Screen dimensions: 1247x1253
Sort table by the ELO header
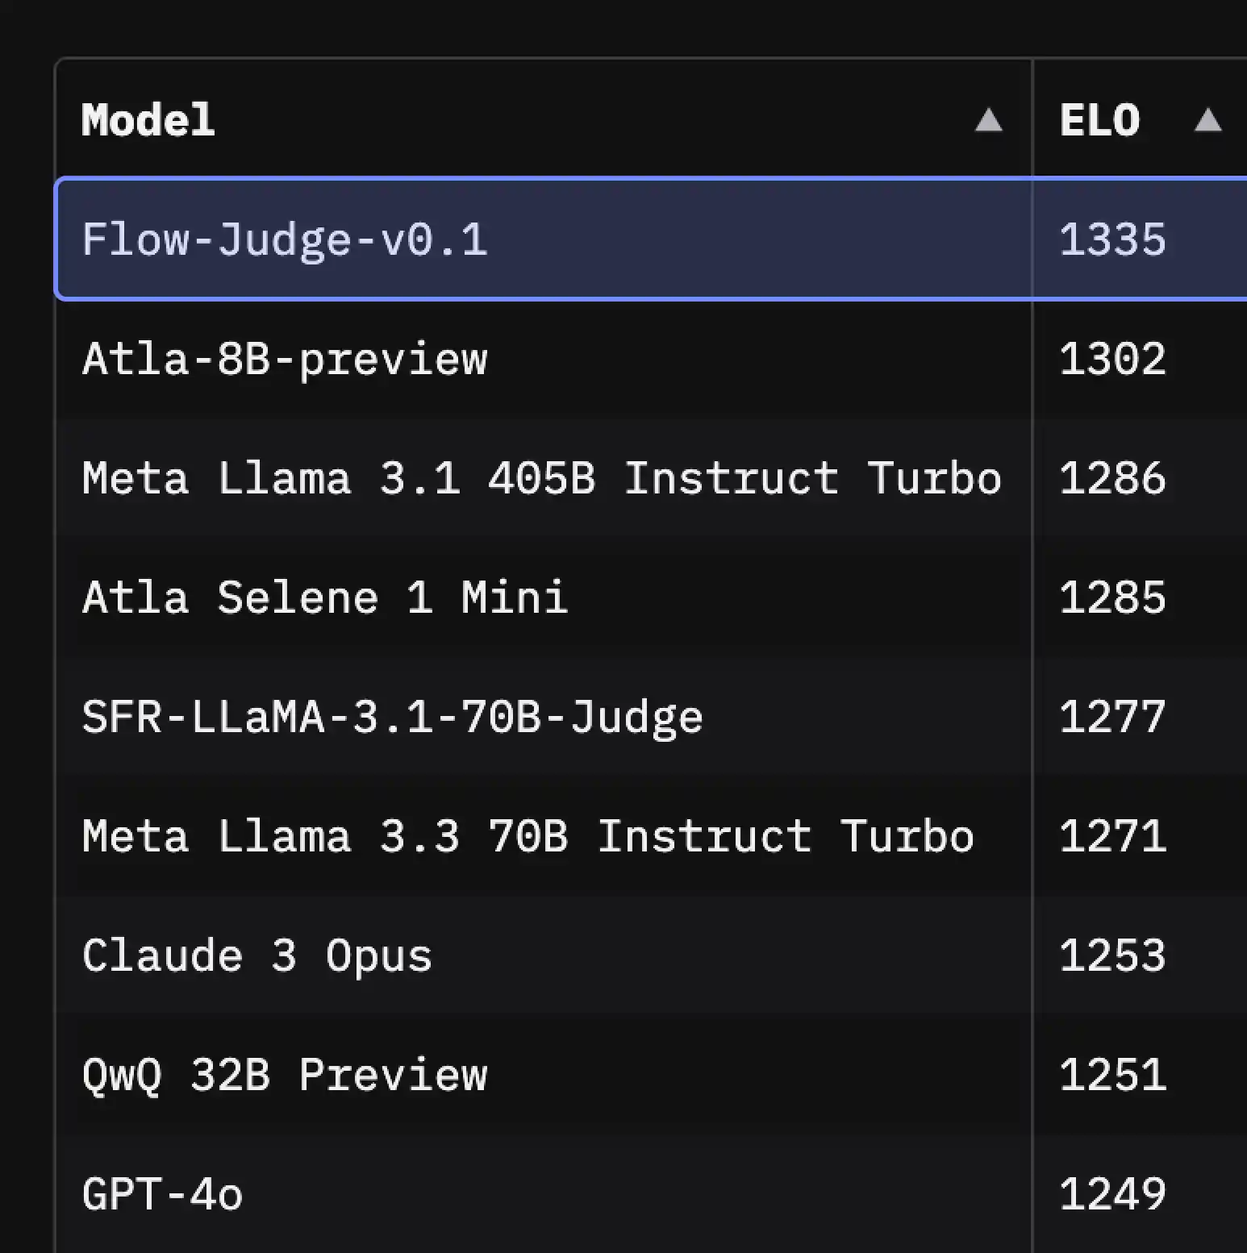1099,119
